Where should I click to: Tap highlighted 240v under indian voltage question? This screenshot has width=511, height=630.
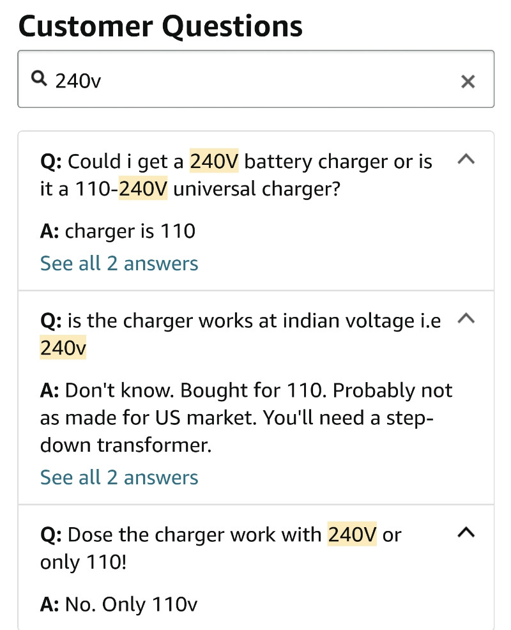pos(63,347)
